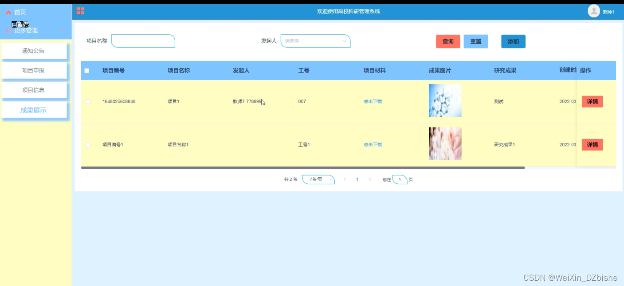
Task: Click 点击下载 link in 项目名称1 row
Action: click(373, 144)
